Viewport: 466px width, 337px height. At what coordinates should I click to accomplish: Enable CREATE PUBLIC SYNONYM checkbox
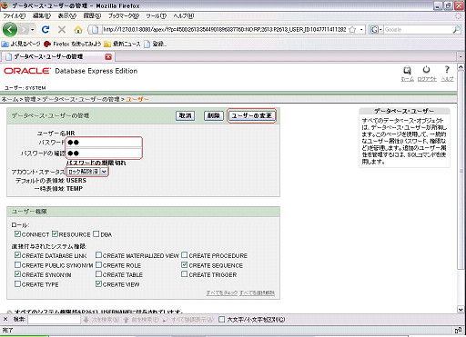click(17, 265)
